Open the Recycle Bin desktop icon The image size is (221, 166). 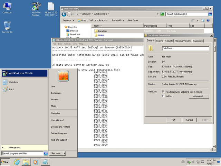coord(7,27)
